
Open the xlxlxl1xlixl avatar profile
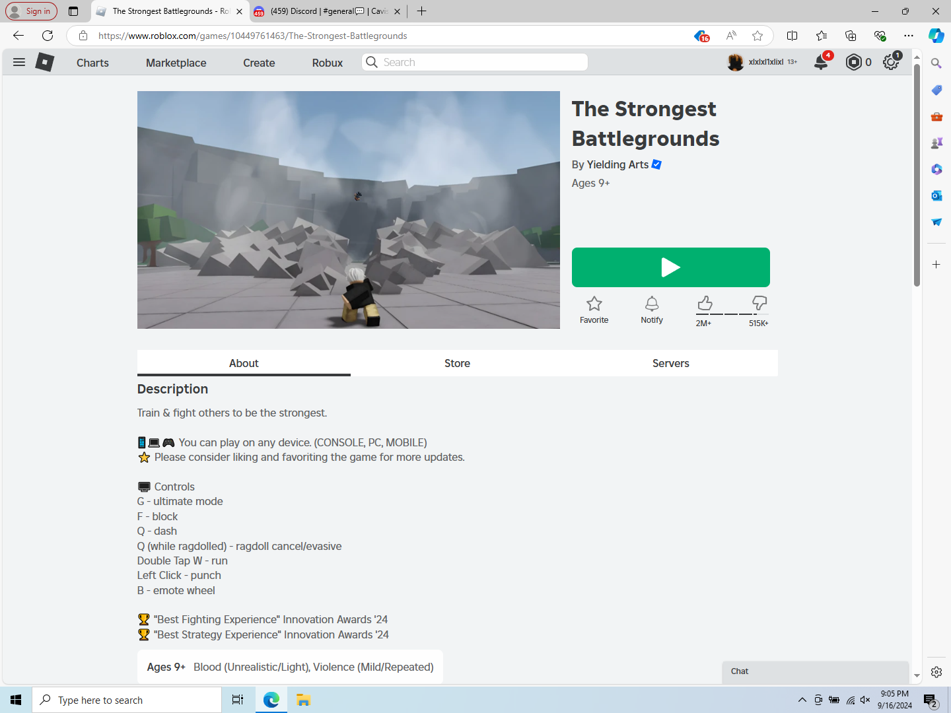coord(735,62)
